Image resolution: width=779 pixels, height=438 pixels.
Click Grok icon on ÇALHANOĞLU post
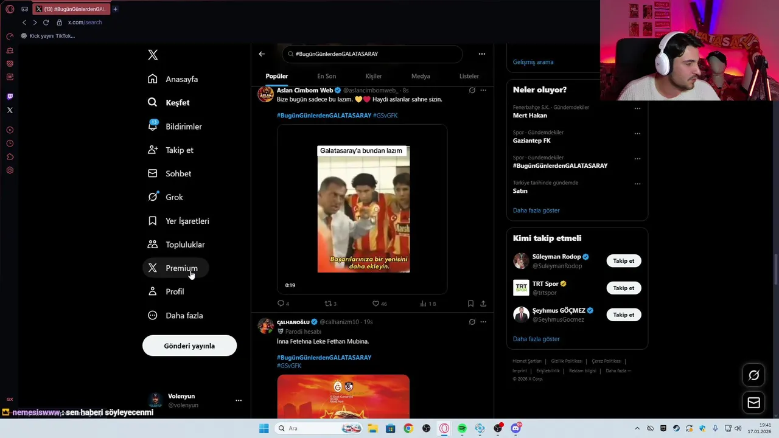click(472, 322)
